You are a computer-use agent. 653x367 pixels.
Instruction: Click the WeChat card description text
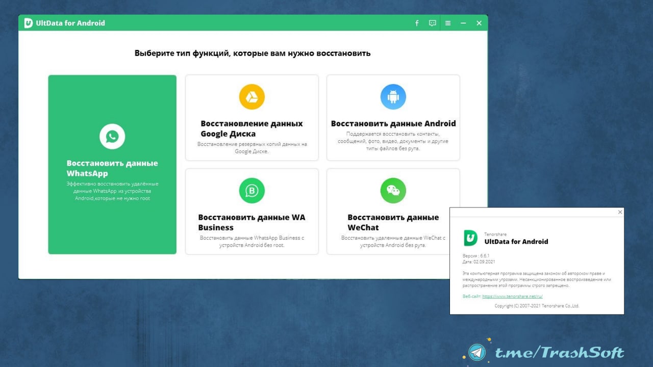tap(393, 242)
